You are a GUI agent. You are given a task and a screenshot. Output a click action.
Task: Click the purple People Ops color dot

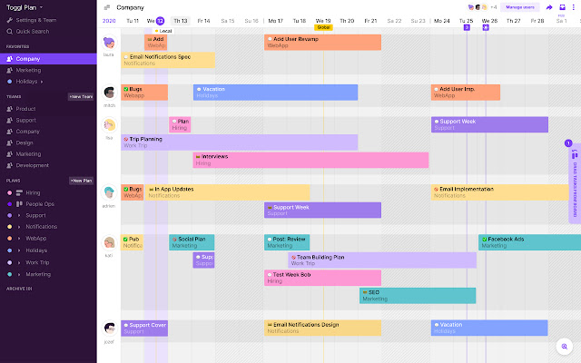pyautogui.click(x=9, y=204)
